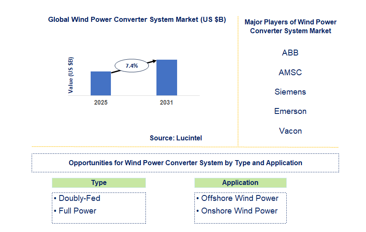The width and height of the screenshot is (366, 232).
Task: Select the 7.4% growth rate oval
Action: point(132,66)
